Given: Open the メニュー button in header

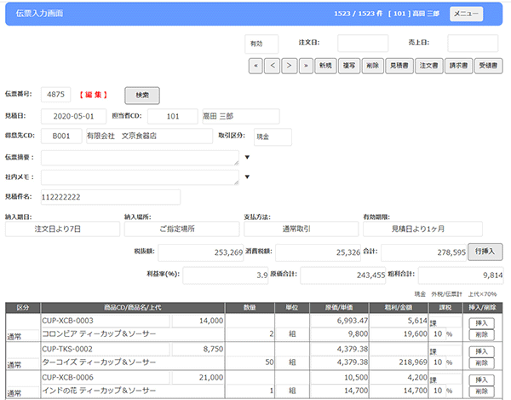Looking at the screenshot, I should pos(466,14).
